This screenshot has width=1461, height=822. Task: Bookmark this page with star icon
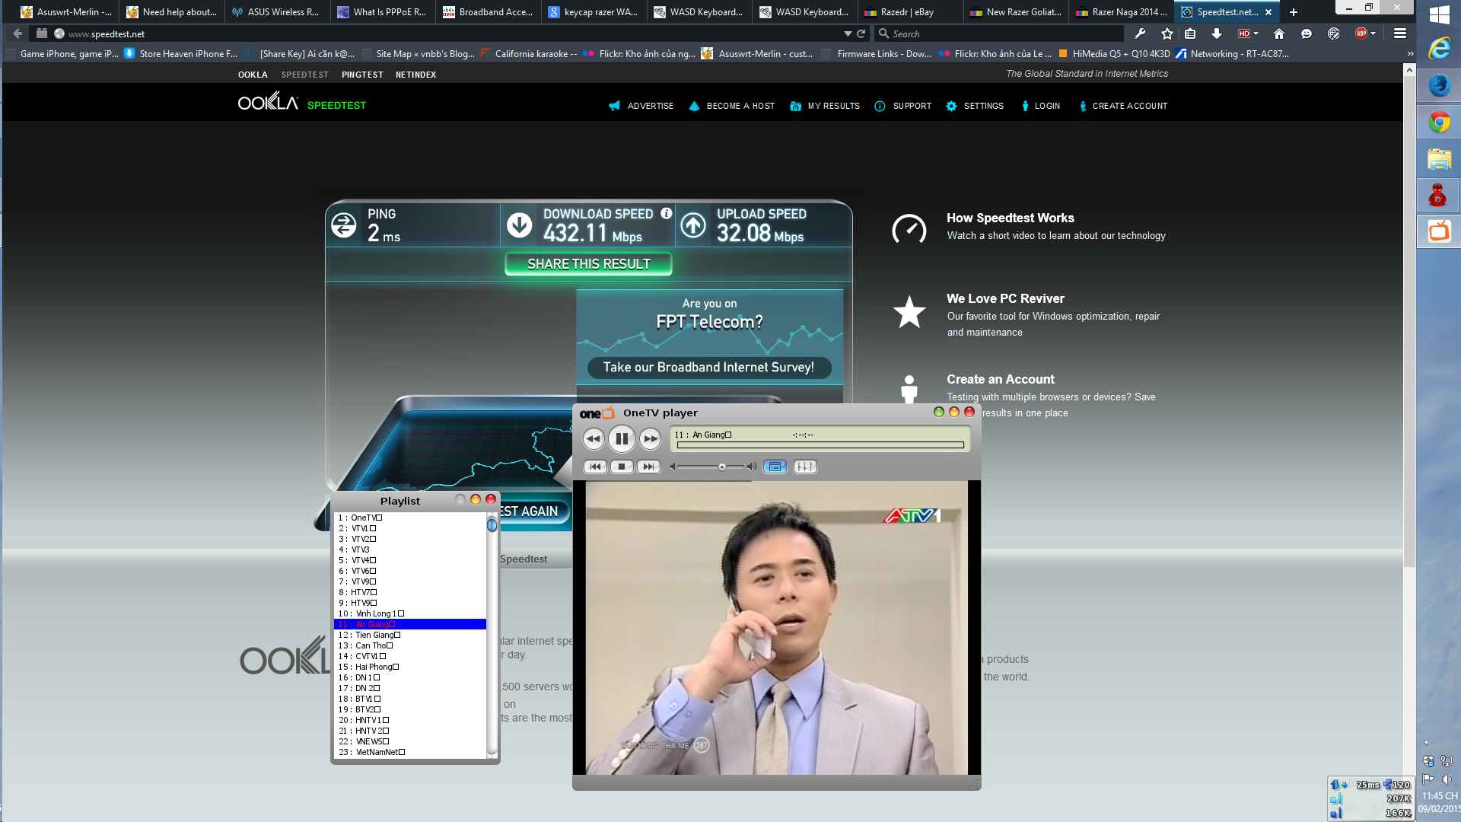coord(1167,33)
